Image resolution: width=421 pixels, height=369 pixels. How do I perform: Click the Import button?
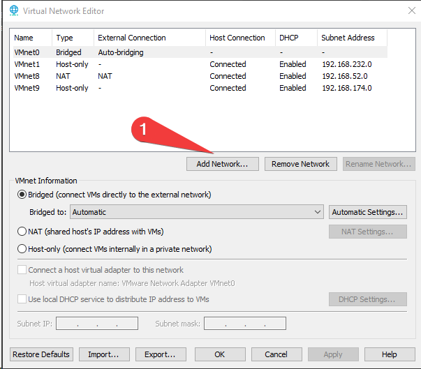(104, 354)
